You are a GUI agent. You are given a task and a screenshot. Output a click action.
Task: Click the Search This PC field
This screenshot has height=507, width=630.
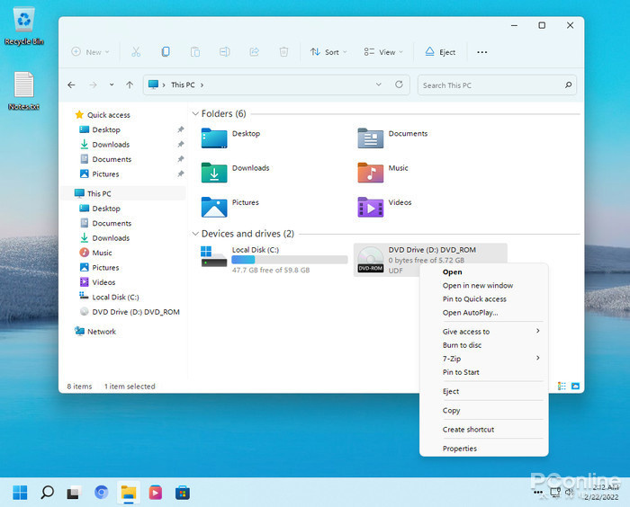490,85
